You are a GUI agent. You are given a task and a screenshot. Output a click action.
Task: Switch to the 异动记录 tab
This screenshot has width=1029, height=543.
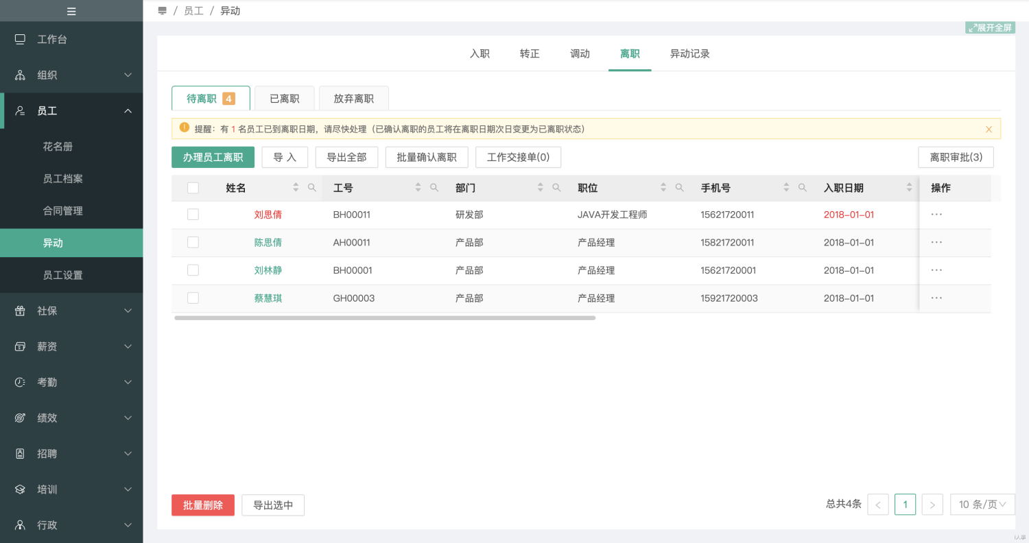(x=689, y=53)
